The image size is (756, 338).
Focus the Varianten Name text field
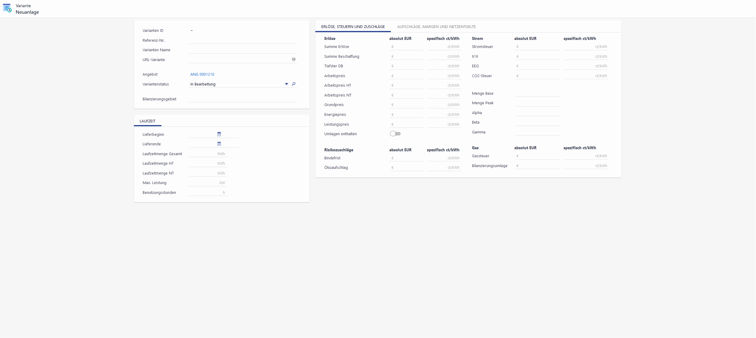242,50
